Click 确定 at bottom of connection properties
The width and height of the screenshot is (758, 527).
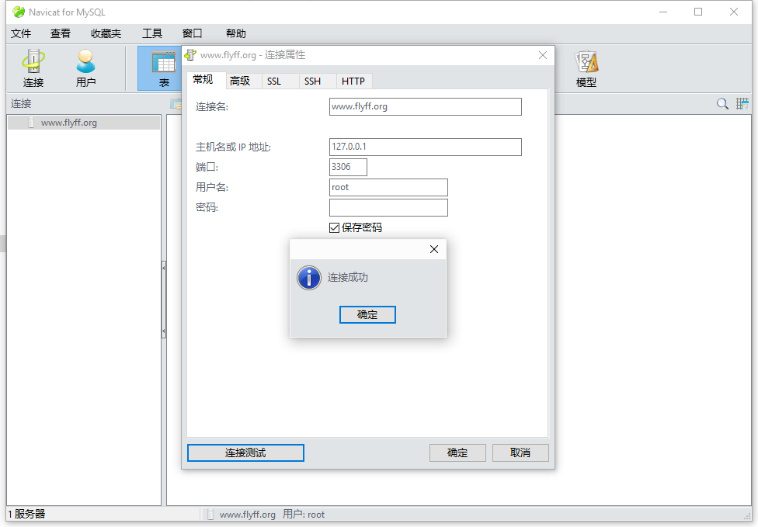(457, 452)
